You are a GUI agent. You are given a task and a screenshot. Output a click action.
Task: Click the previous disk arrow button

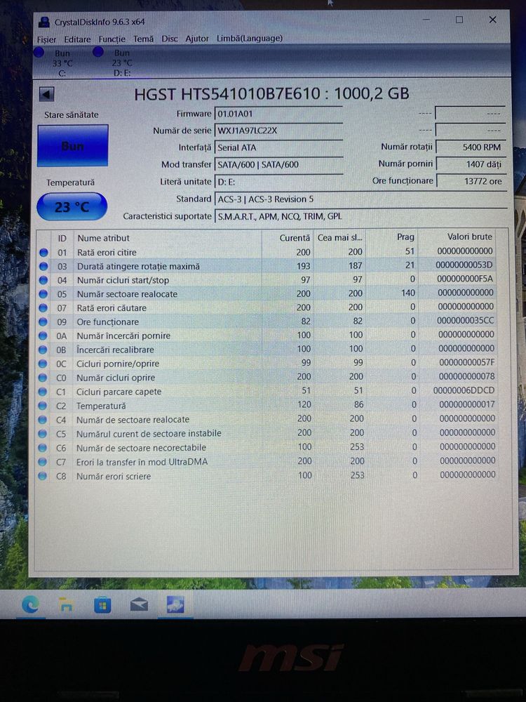tap(46, 94)
